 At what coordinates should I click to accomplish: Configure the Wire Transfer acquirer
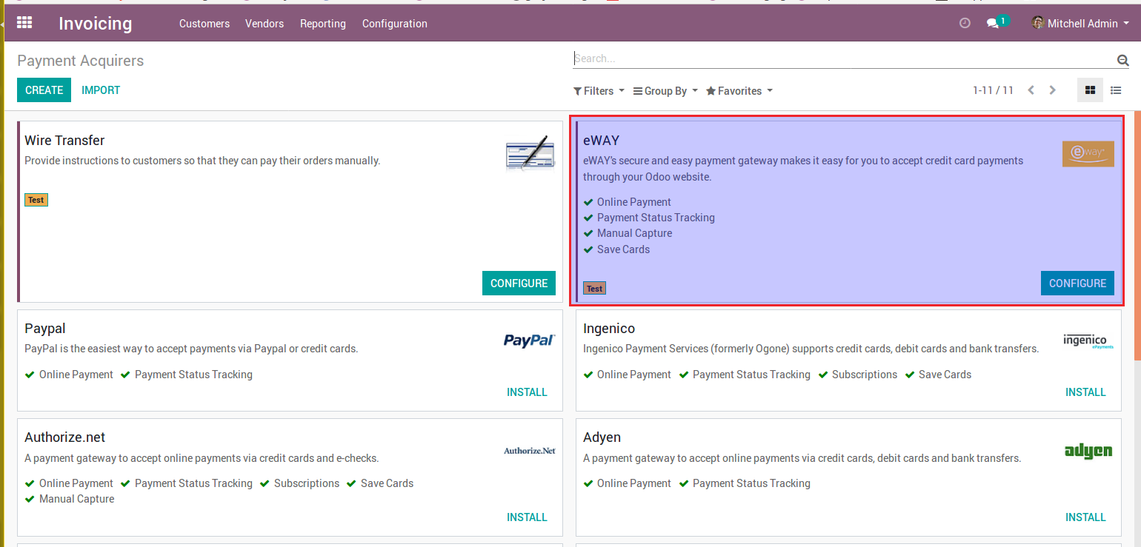tap(519, 283)
